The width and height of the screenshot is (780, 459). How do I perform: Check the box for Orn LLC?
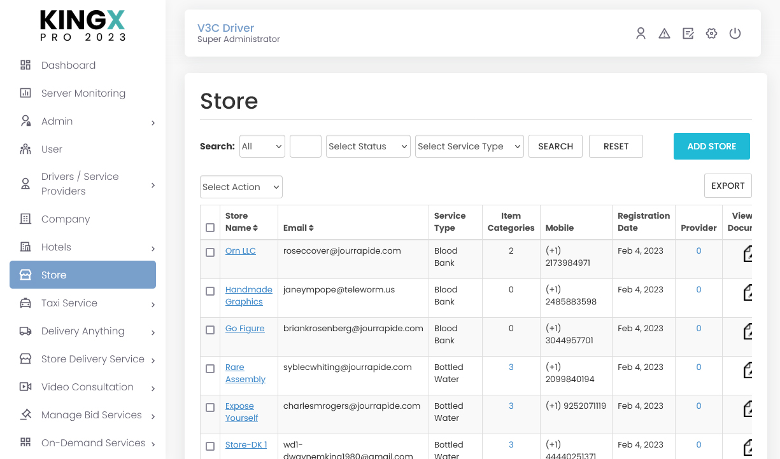(x=210, y=252)
